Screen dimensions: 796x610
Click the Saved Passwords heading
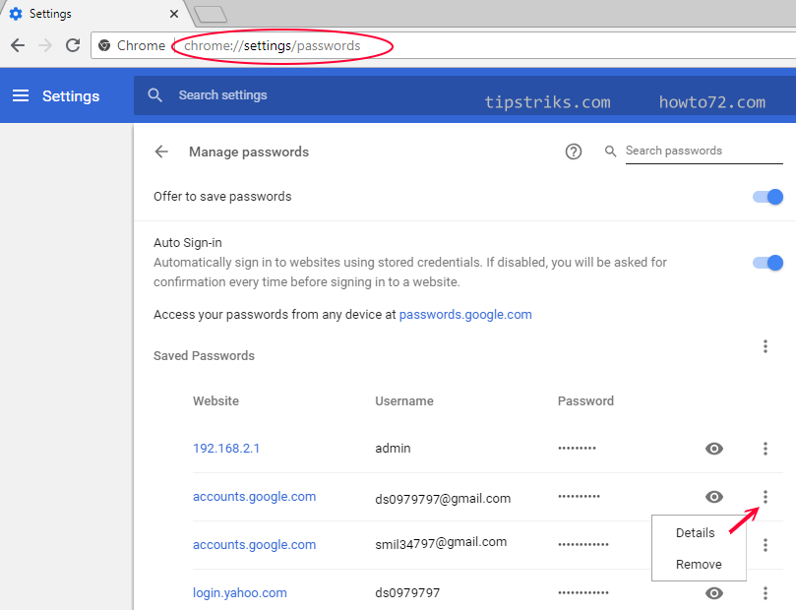(x=204, y=356)
